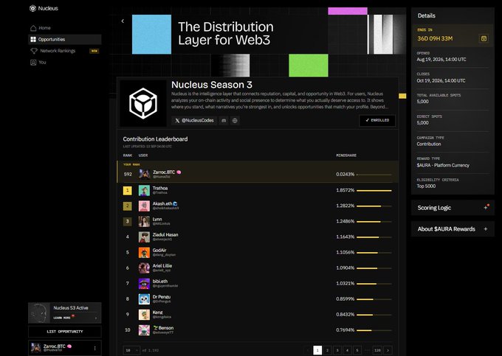
Task: Jump to last page 120
Action: (377, 350)
